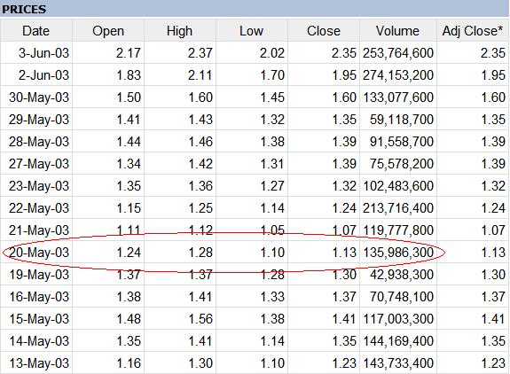The width and height of the screenshot is (510, 374).
Task: Select the 30-May-03 date cell
Action: coord(36,97)
